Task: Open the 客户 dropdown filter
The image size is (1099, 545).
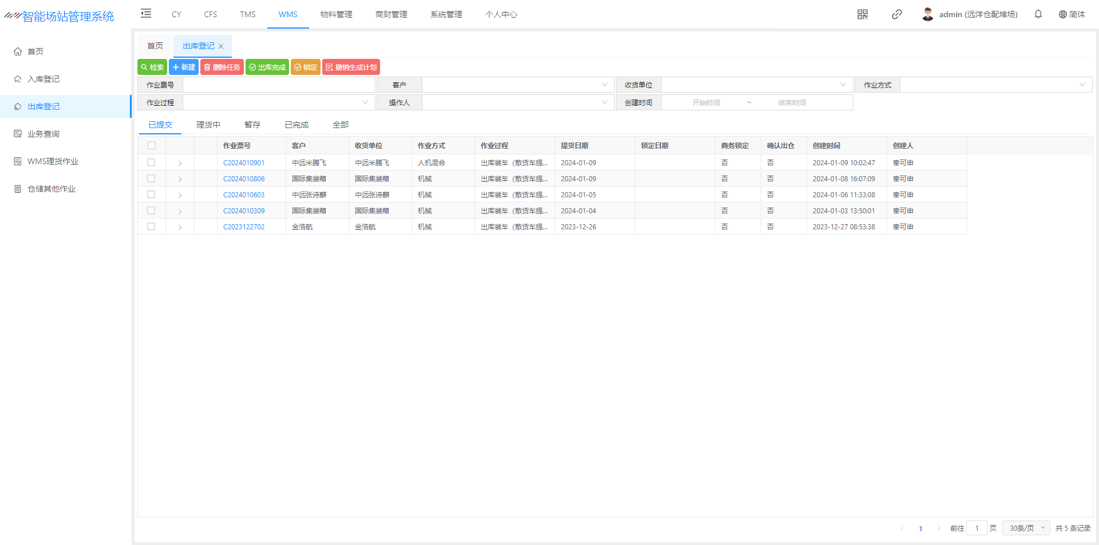Action: (517, 85)
